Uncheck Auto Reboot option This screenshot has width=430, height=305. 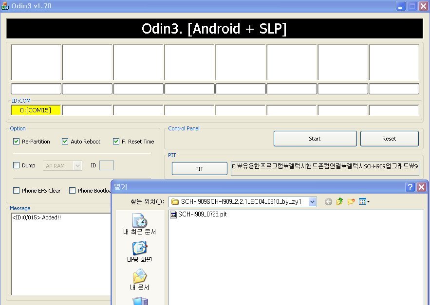65,142
